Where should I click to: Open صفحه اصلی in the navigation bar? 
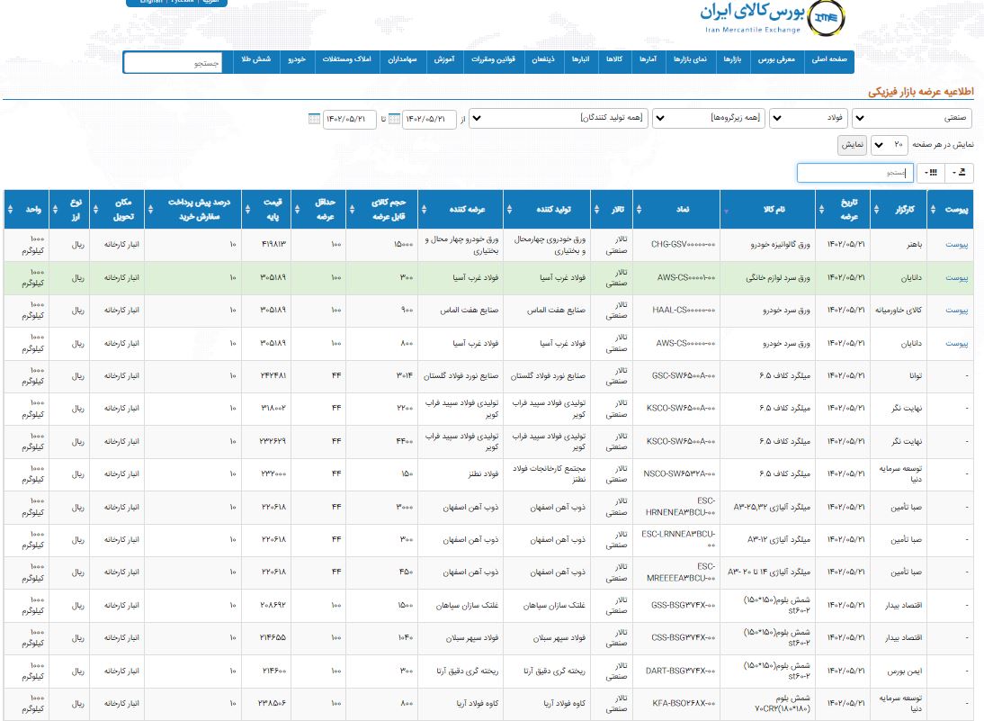tap(829, 59)
